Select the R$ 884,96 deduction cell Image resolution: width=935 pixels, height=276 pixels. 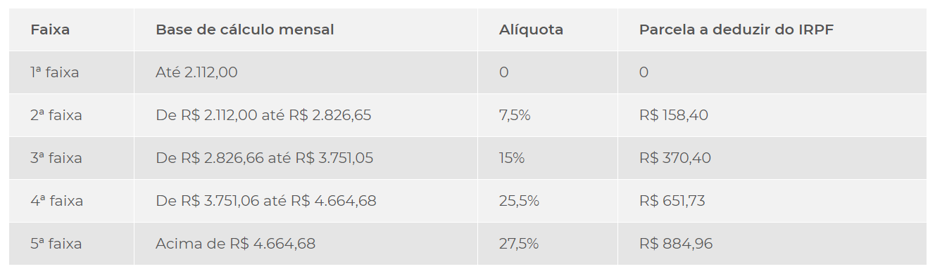[676, 244]
